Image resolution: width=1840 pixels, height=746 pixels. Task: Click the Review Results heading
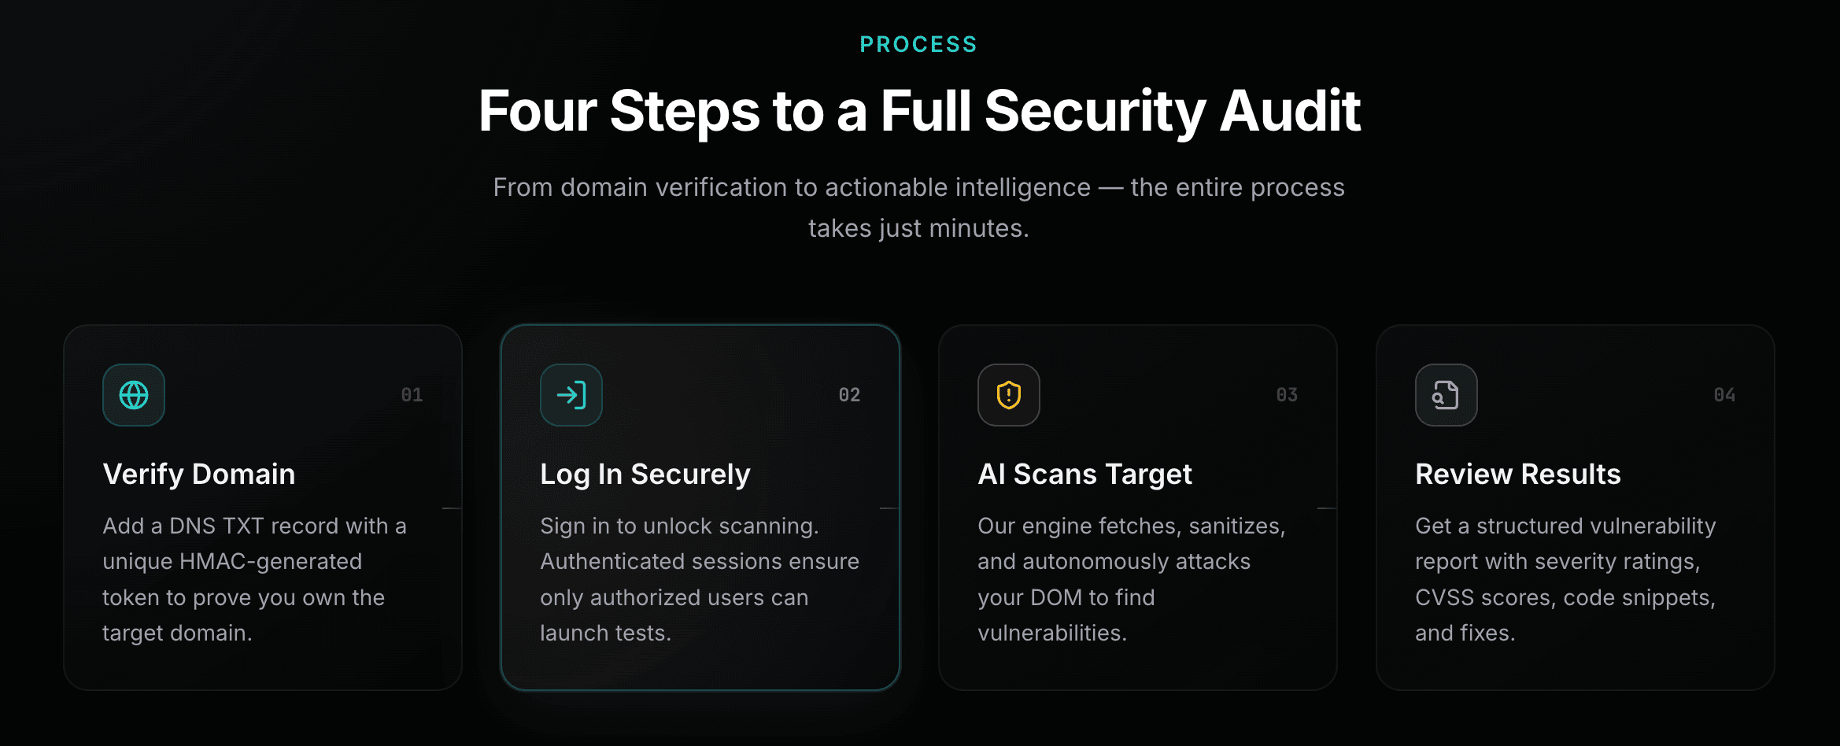(x=1518, y=473)
